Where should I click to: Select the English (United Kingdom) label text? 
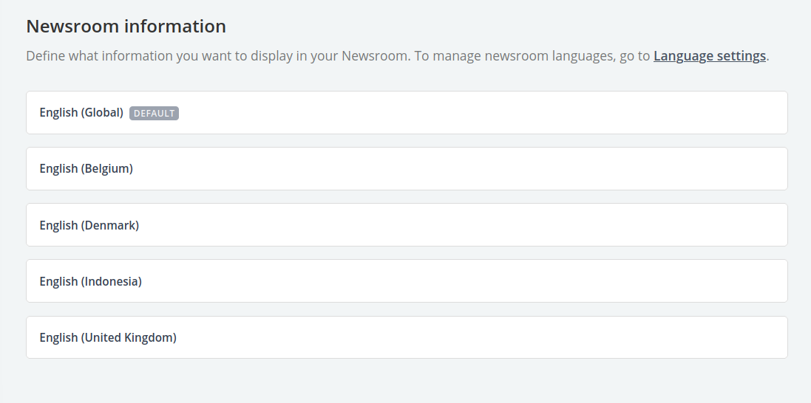tap(108, 337)
